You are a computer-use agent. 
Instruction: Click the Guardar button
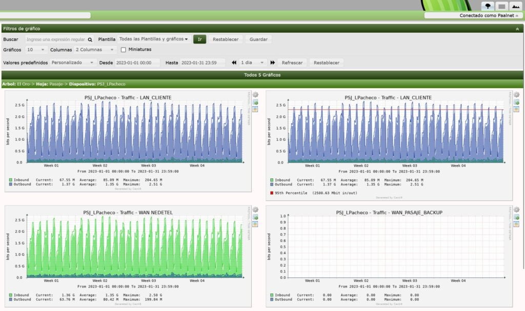point(258,39)
